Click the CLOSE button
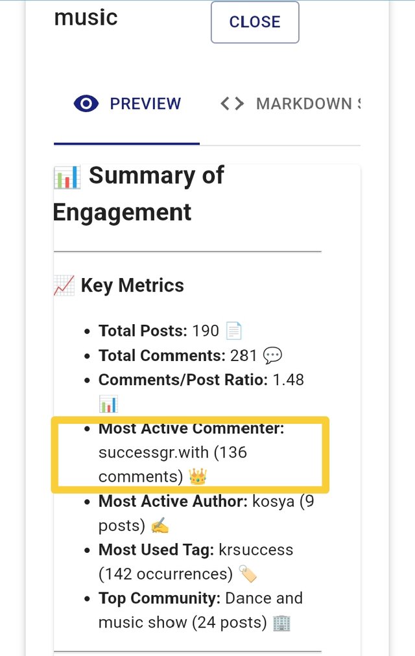415x656 pixels. pos(255,22)
